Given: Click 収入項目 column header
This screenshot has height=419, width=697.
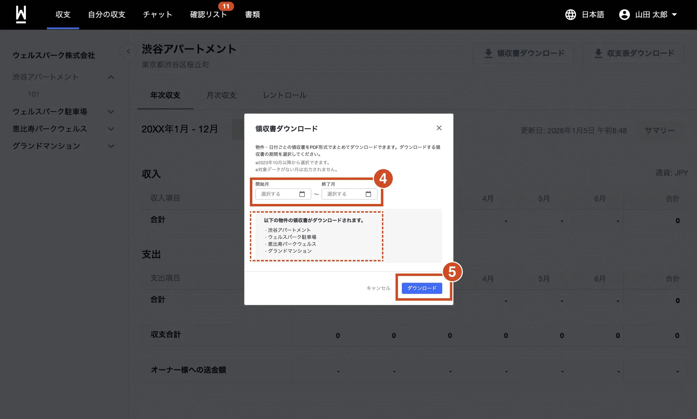Looking at the screenshot, I should click(x=165, y=198).
